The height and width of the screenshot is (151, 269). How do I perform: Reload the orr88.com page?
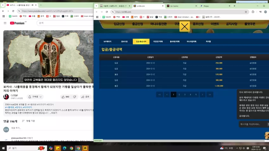click(107, 12)
